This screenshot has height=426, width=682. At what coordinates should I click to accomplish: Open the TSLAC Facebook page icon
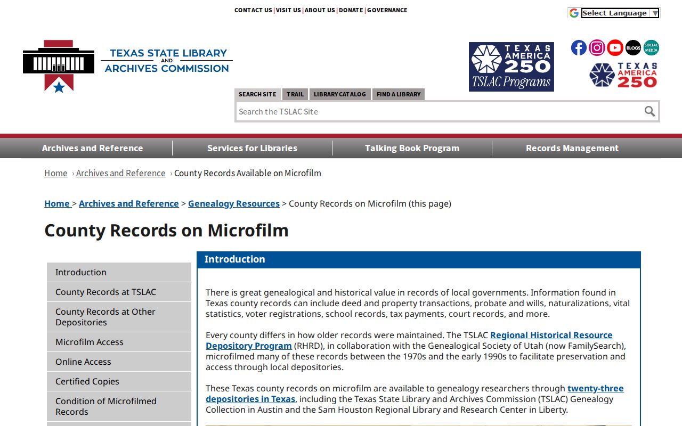pos(579,48)
